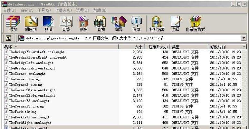Select TheBridgeLeft.onslaught file
249x129 pixels.
tap(31, 63)
